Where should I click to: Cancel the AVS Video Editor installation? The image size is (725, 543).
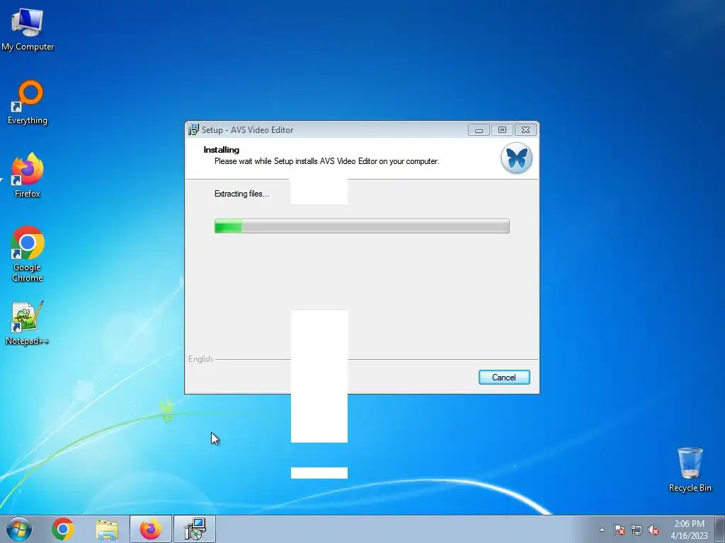pyautogui.click(x=504, y=378)
